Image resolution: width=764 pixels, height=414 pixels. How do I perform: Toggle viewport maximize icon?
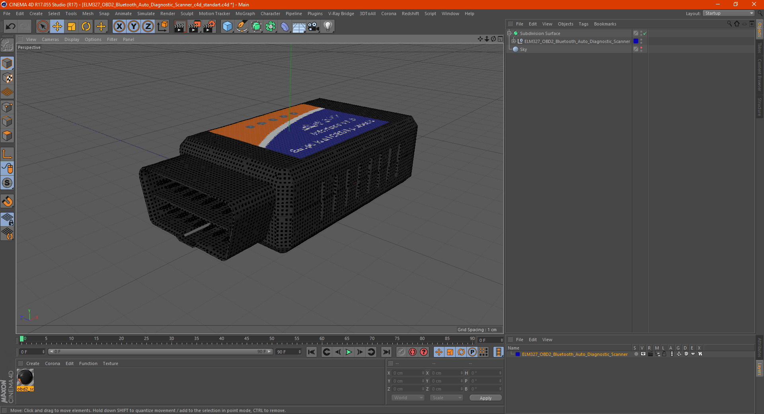[x=500, y=39]
